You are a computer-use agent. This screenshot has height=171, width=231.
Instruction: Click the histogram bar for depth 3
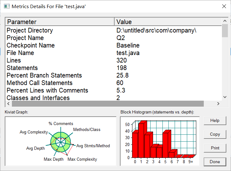click(x=153, y=152)
